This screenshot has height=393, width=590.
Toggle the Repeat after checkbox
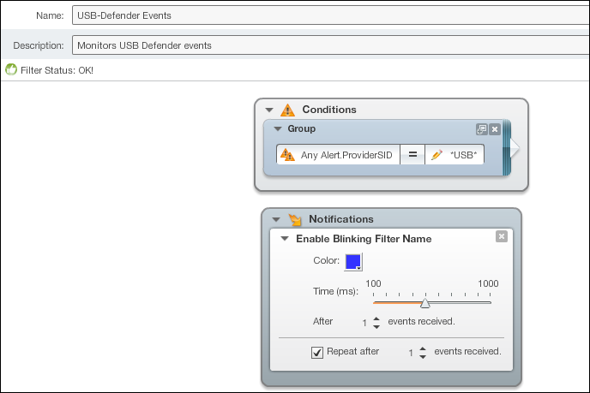click(316, 352)
